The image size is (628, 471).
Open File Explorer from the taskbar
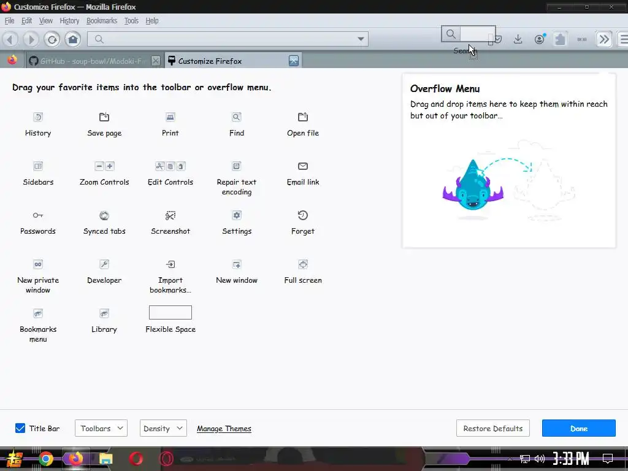[x=105, y=459]
